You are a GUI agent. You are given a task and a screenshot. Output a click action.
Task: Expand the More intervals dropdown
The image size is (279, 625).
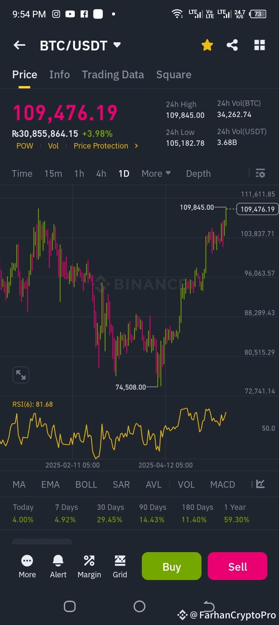pyautogui.click(x=156, y=173)
